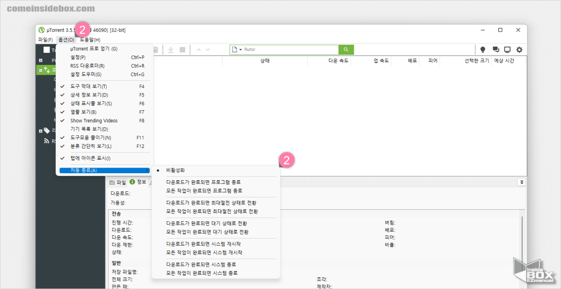Click the green search magnifier button
561x289 pixels.
pos(346,49)
